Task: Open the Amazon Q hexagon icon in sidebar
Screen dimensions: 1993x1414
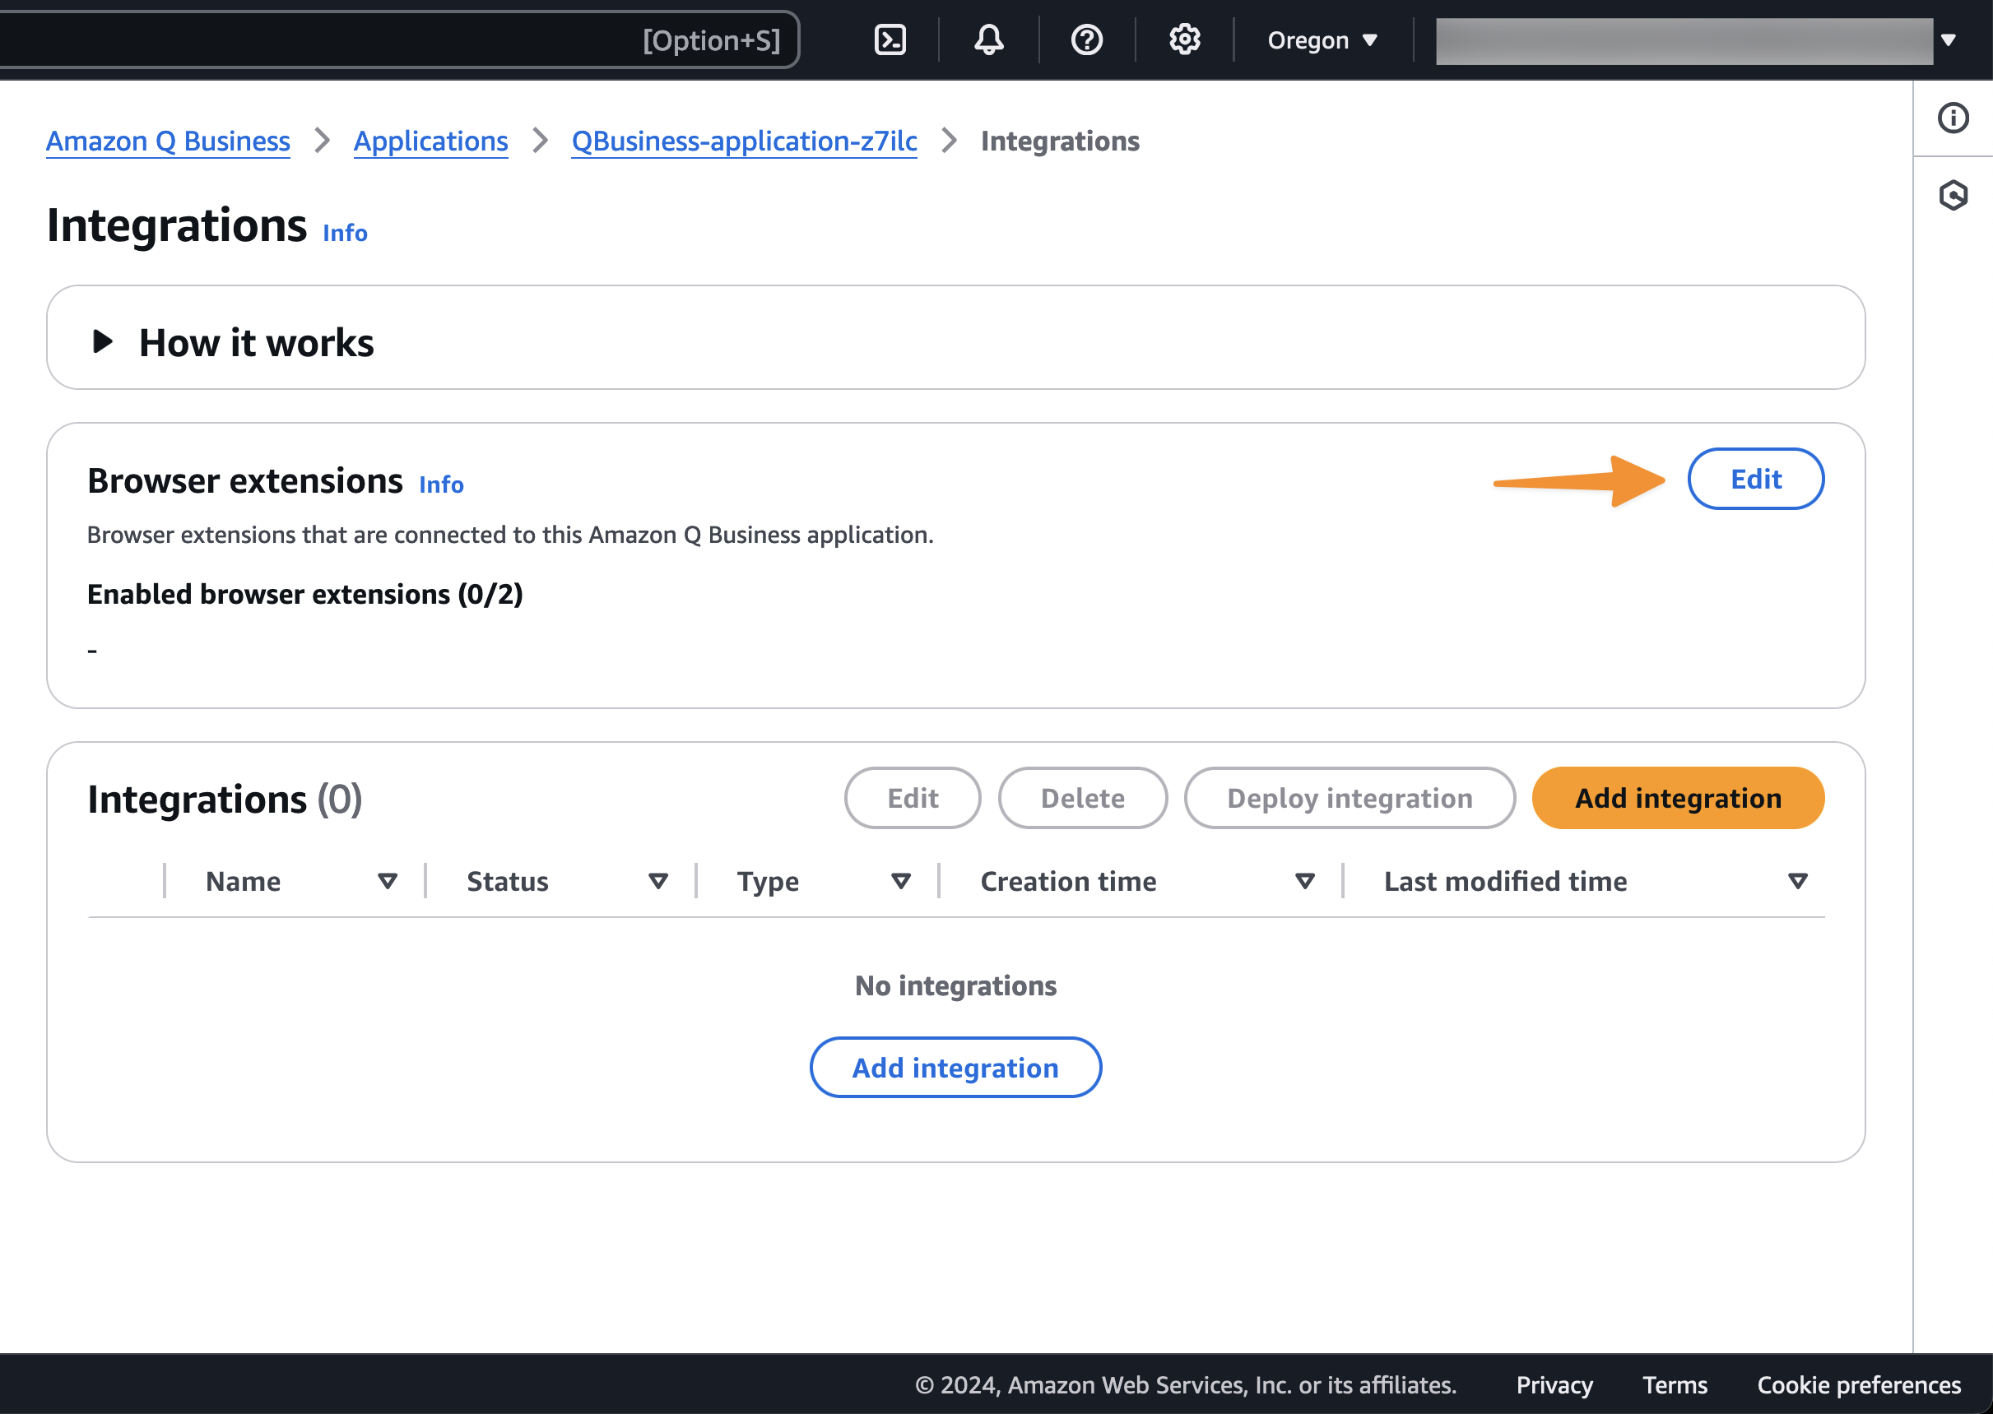Action: [1953, 195]
